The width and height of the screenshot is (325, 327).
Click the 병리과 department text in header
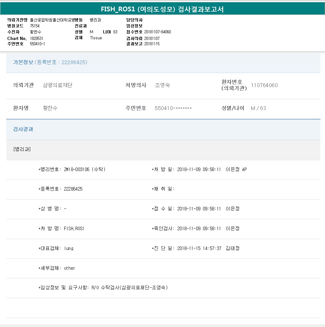pyautogui.click(x=95, y=20)
